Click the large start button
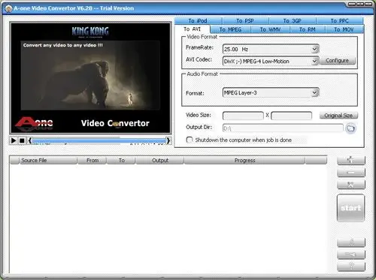The height and width of the screenshot is (280, 376). click(351, 208)
